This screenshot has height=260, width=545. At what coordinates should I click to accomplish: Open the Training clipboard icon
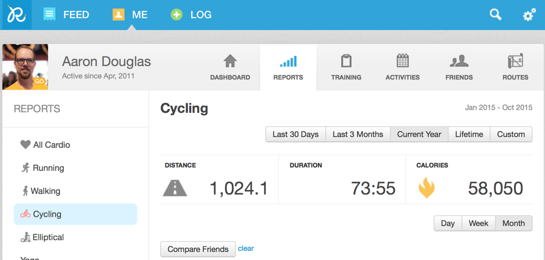[346, 61]
